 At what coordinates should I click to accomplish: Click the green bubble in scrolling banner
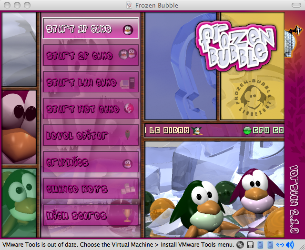[x=247, y=130]
